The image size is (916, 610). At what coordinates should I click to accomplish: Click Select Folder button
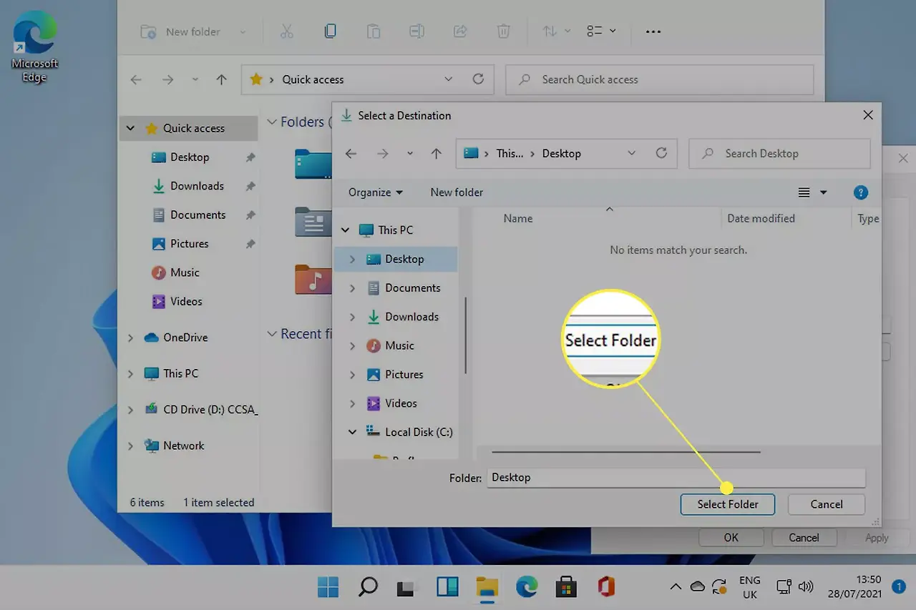pyautogui.click(x=728, y=504)
